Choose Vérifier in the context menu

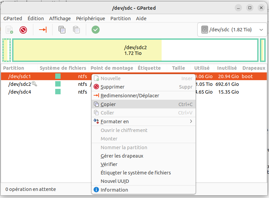tap(144, 164)
